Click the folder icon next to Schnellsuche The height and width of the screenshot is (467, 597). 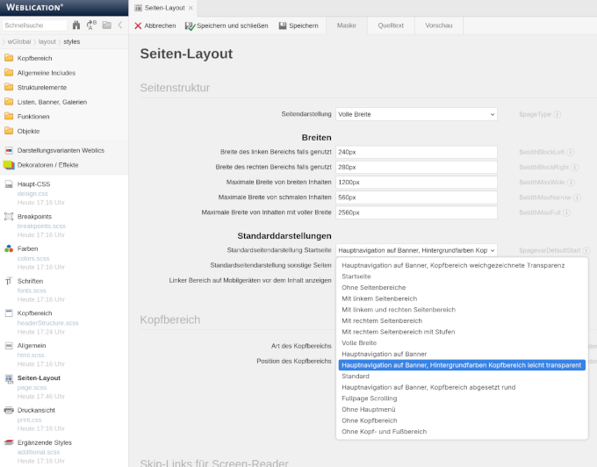coord(106,25)
